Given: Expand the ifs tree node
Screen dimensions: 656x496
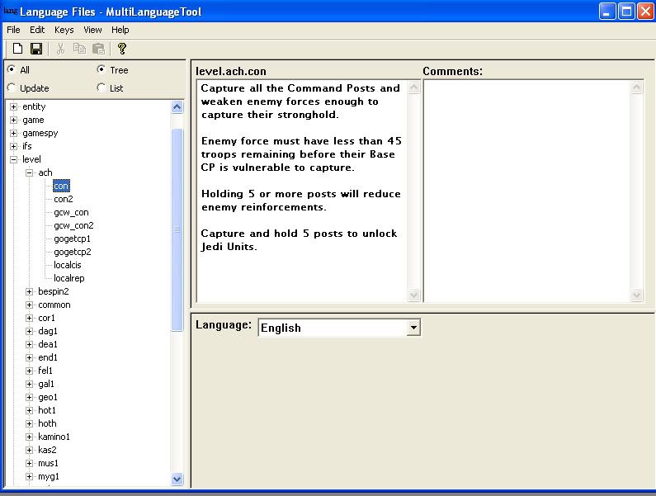Looking at the screenshot, I should coord(14,147).
